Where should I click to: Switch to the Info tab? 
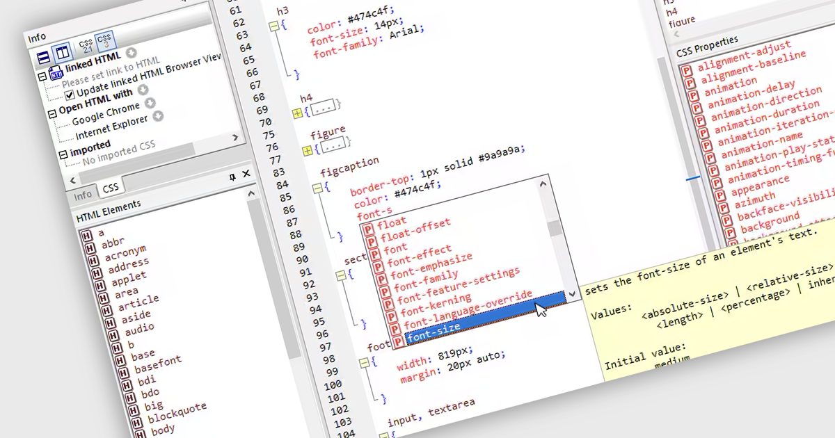[83, 194]
